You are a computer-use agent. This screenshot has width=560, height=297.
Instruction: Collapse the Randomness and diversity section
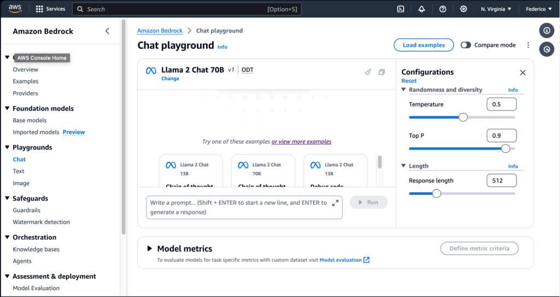point(404,90)
